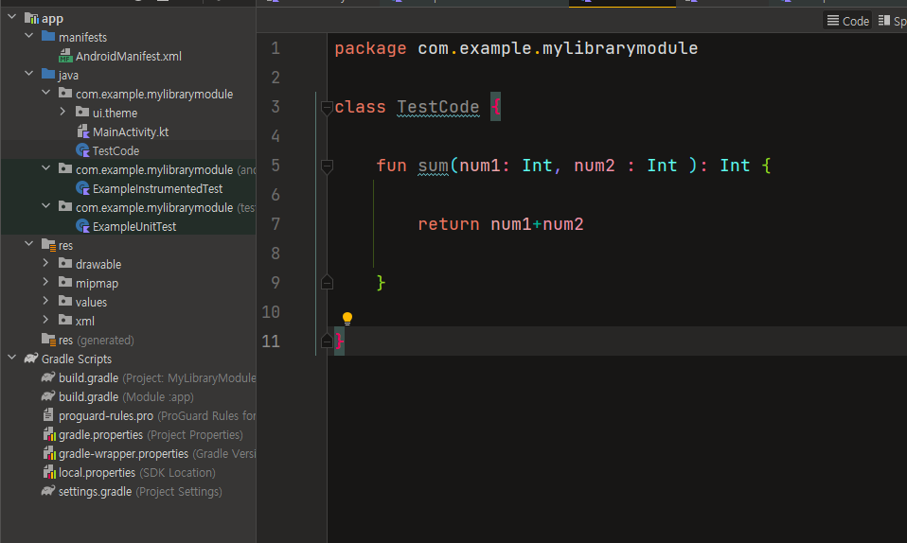Click the TestCode class name in editor

click(438, 107)
